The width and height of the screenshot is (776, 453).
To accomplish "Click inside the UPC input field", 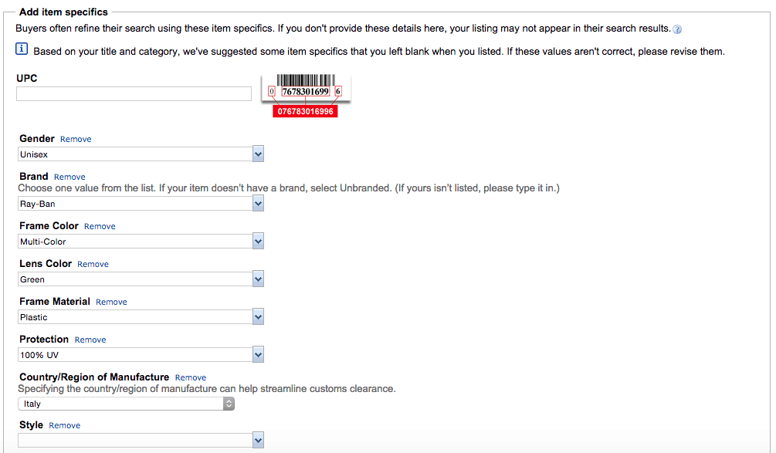I will [x=133, y=93].
